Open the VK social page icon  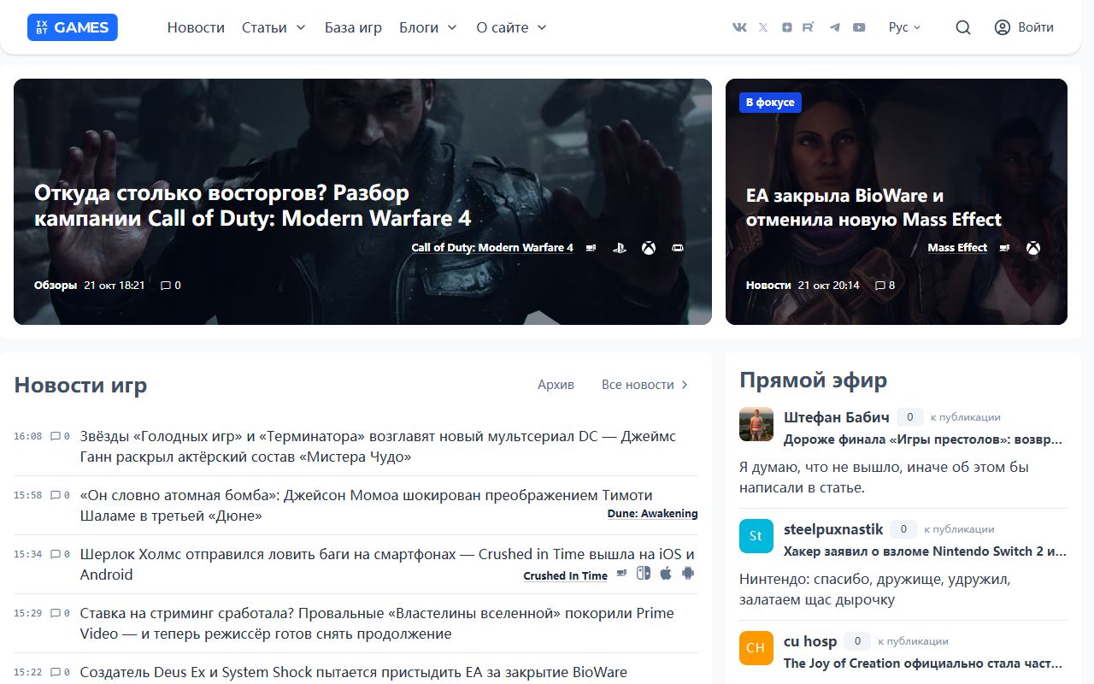[739, 27]
